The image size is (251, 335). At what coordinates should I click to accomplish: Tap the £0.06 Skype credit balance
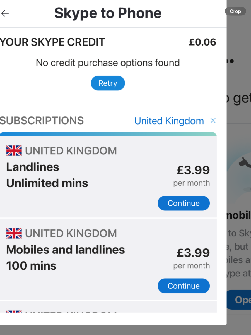(202, 42)
